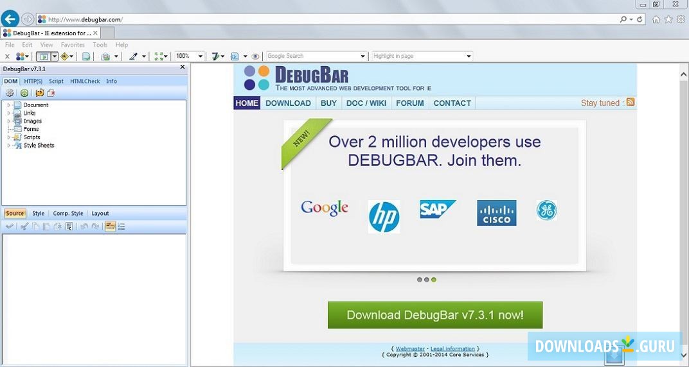Open the Google Search box dropdown arrow
Viewport: 689px width, 367px height.
coord(363,56)
